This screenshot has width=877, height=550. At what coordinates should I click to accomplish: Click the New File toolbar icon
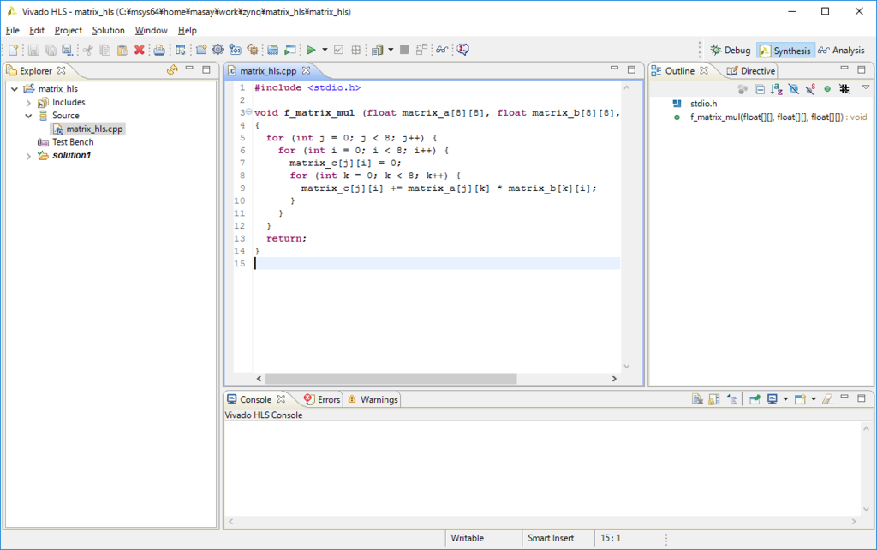tap(14, 50)
